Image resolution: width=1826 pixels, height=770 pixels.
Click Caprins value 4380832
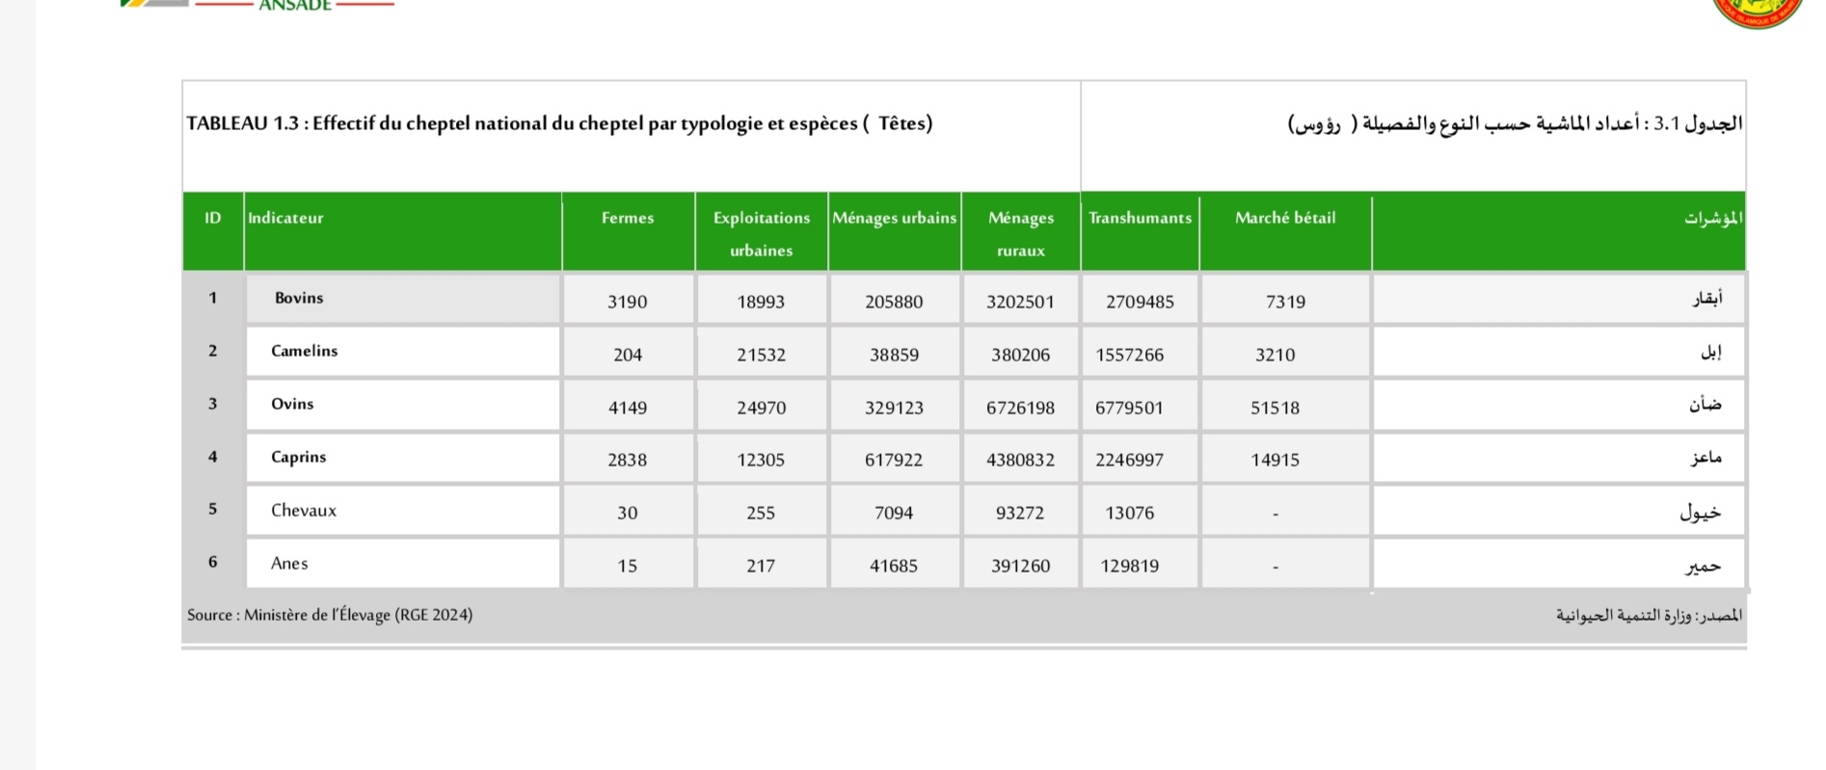tap(1020, 460)
